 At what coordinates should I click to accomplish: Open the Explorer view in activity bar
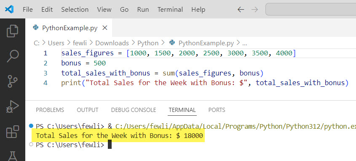pos(13,31)
